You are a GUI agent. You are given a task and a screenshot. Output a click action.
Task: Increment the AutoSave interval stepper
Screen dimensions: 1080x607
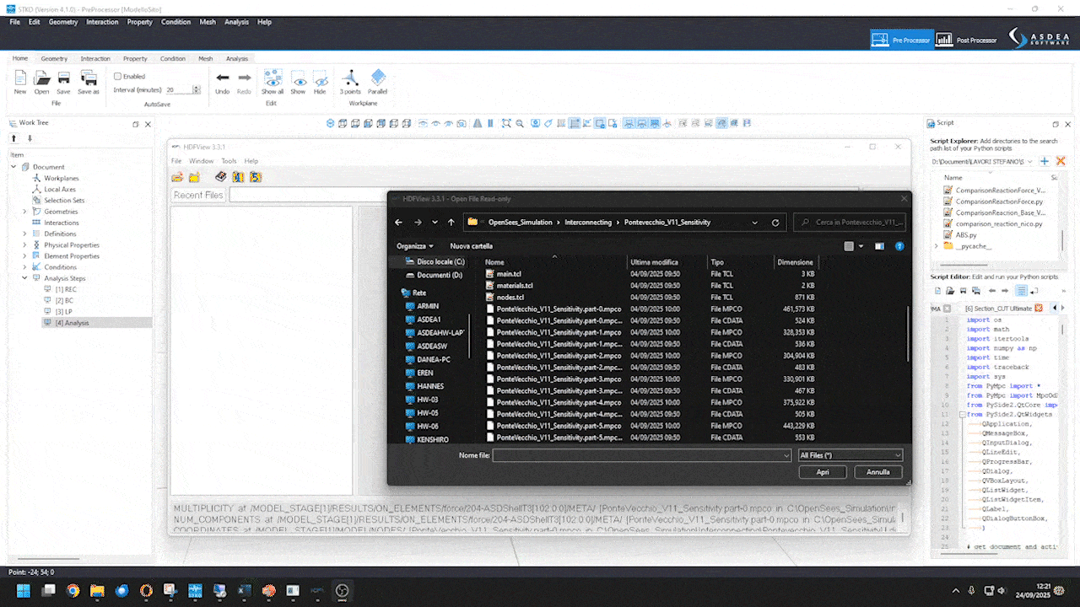pos(197,87)
